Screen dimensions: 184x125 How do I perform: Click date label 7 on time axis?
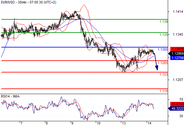pos(21,123)
